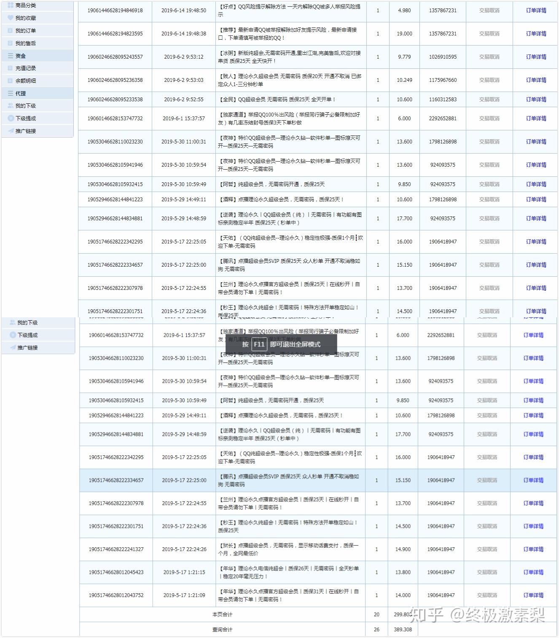This screenshot has width=559, height=638.
Task: Click the icon beside 充值记录
Action: pos(11,68)
